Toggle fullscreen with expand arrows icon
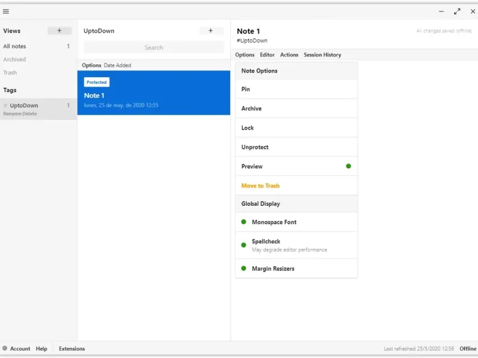Viewport: 478px width, 358px height. click(x=457, y=11)
